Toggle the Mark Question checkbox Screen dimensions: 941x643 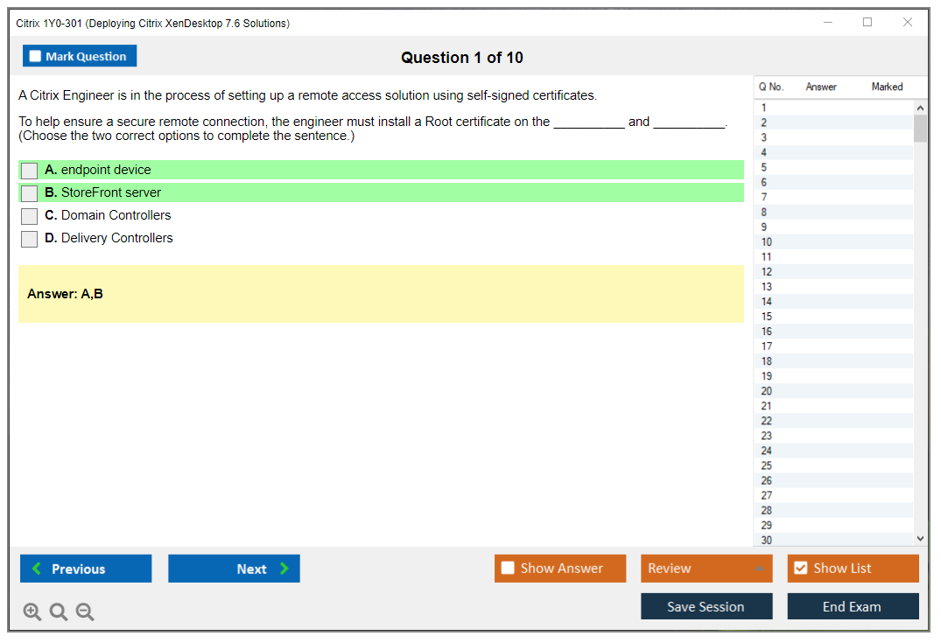(36, 57)
